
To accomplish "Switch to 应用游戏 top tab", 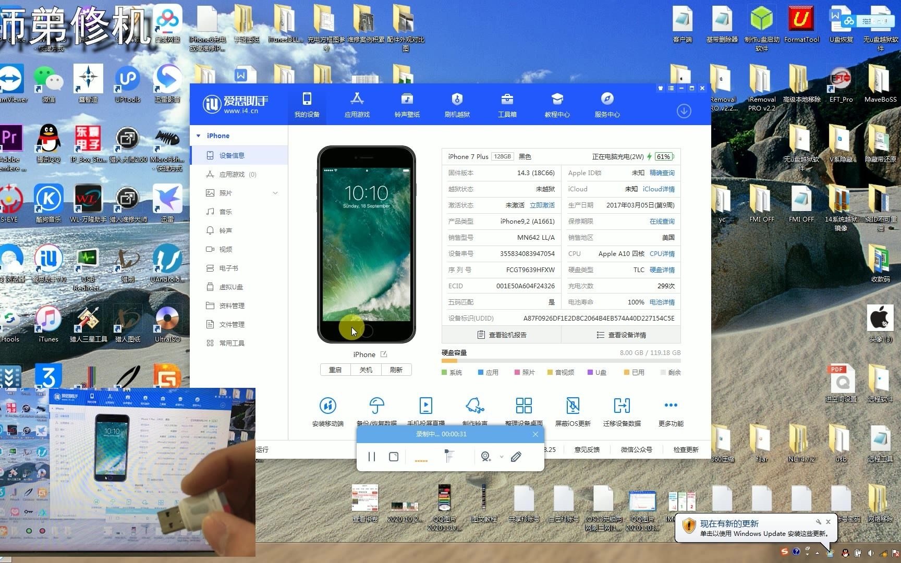I will click(357, 105).
